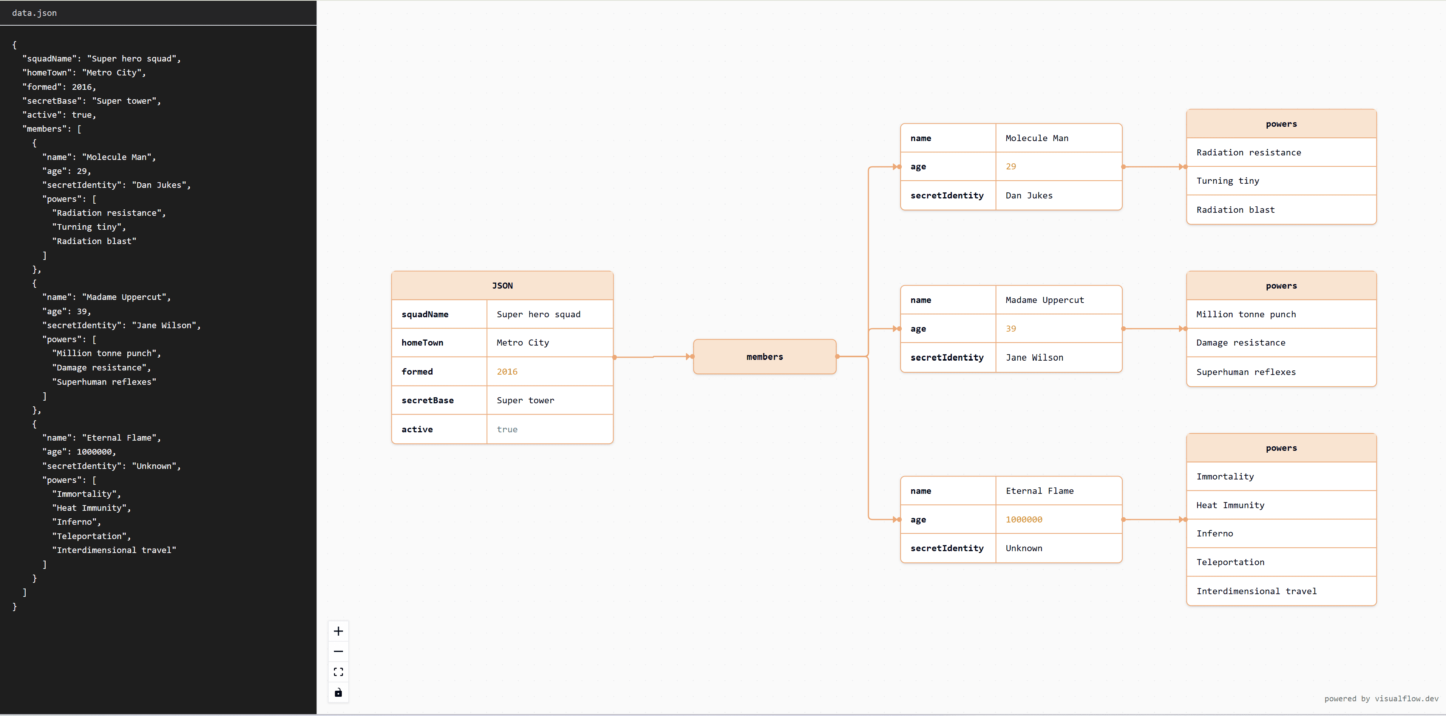1446x716 pixels.
Task: Click the 'Radiation blast' power row
Action: [1281, 210]
